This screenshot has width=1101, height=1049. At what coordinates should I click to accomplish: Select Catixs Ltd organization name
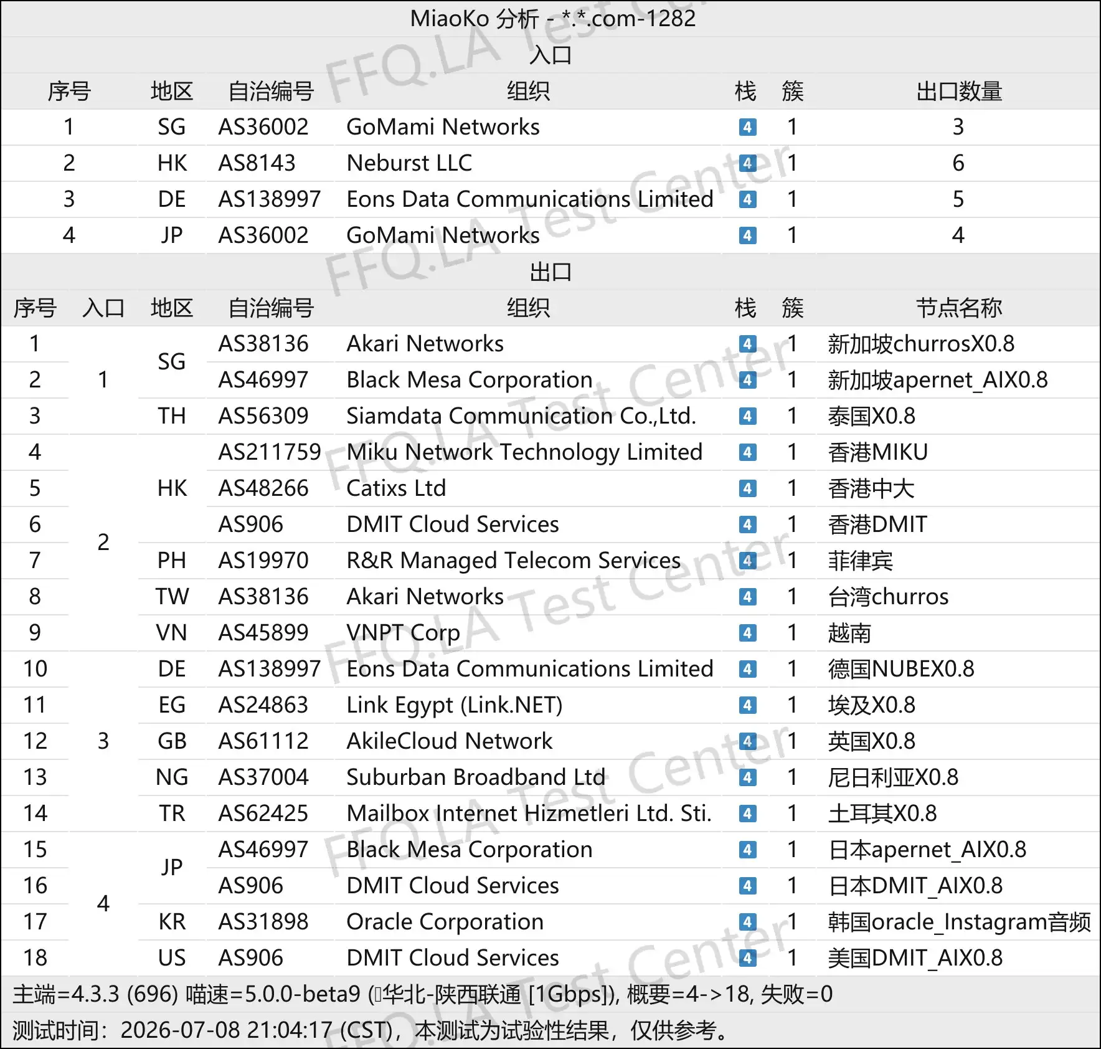coord(396,488)
